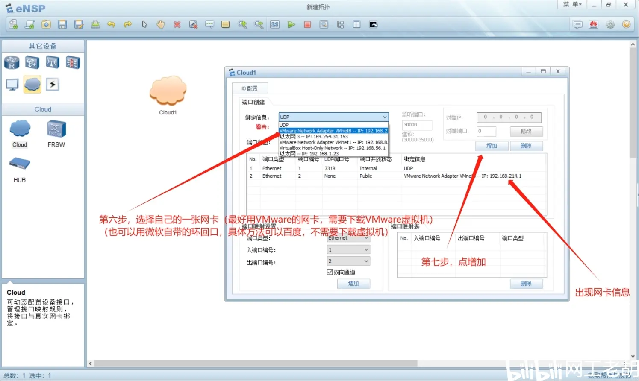Click the 对端IP address field

tap(509, 117)
